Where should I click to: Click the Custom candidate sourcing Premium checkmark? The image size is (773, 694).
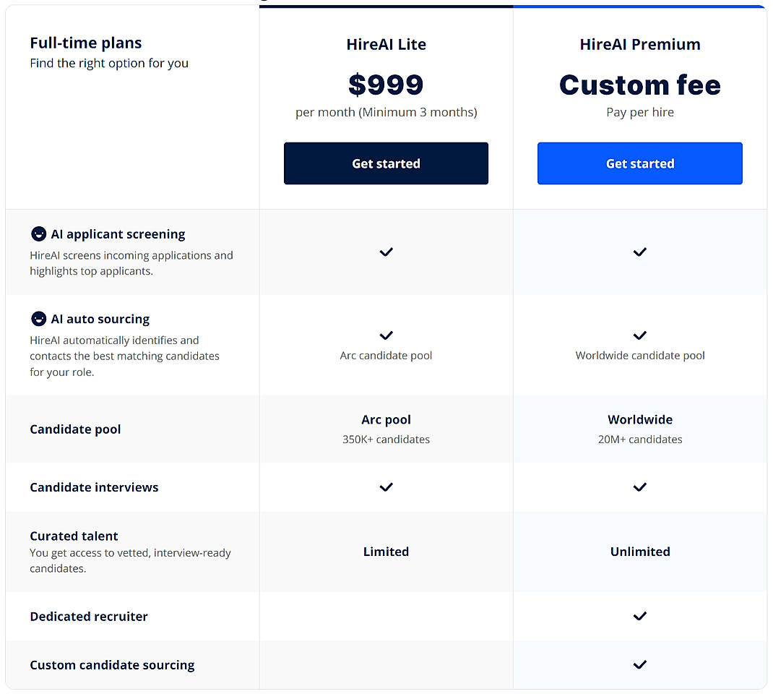[640, 664]
